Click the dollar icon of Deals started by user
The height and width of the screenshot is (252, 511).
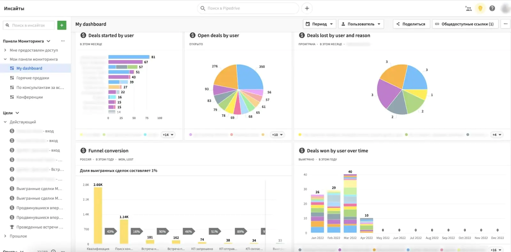(x=83, y=35)
